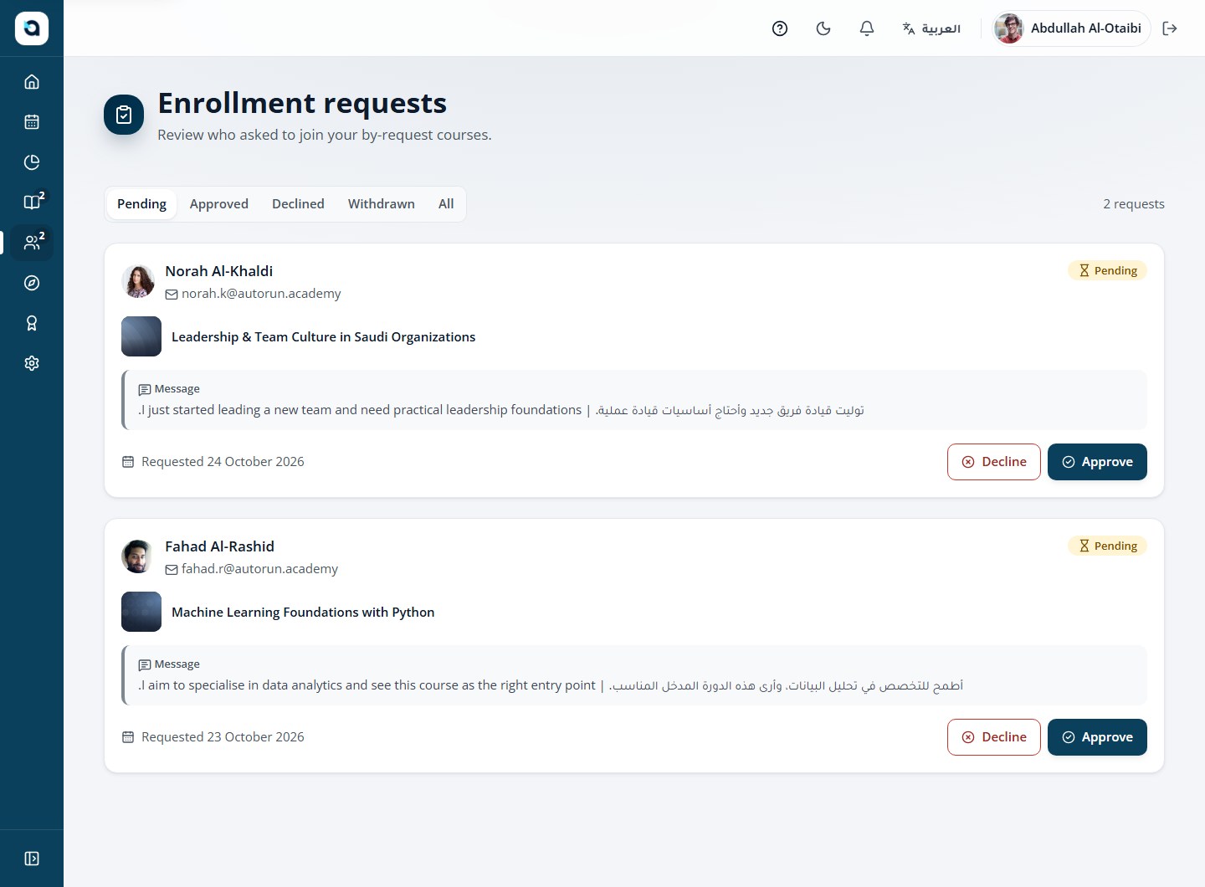Image resolution: width=1205 pixels, height=887 pixels.
Task: Open notifications bell
Action: click(867, 28)
